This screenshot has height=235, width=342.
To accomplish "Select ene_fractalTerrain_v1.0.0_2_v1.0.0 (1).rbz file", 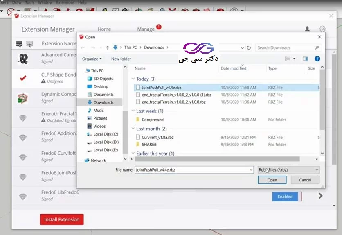I will [227, 95].
